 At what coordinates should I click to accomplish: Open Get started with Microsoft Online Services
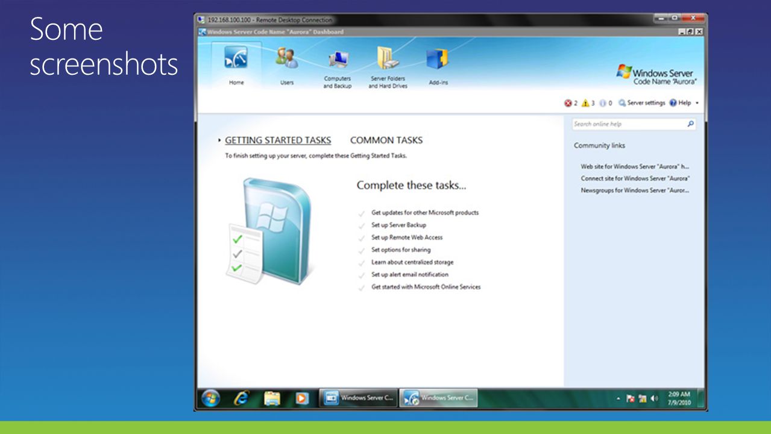point(426,287)
